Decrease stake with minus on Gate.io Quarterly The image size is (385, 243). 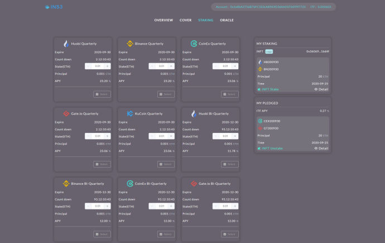click(x=88, y=136)
